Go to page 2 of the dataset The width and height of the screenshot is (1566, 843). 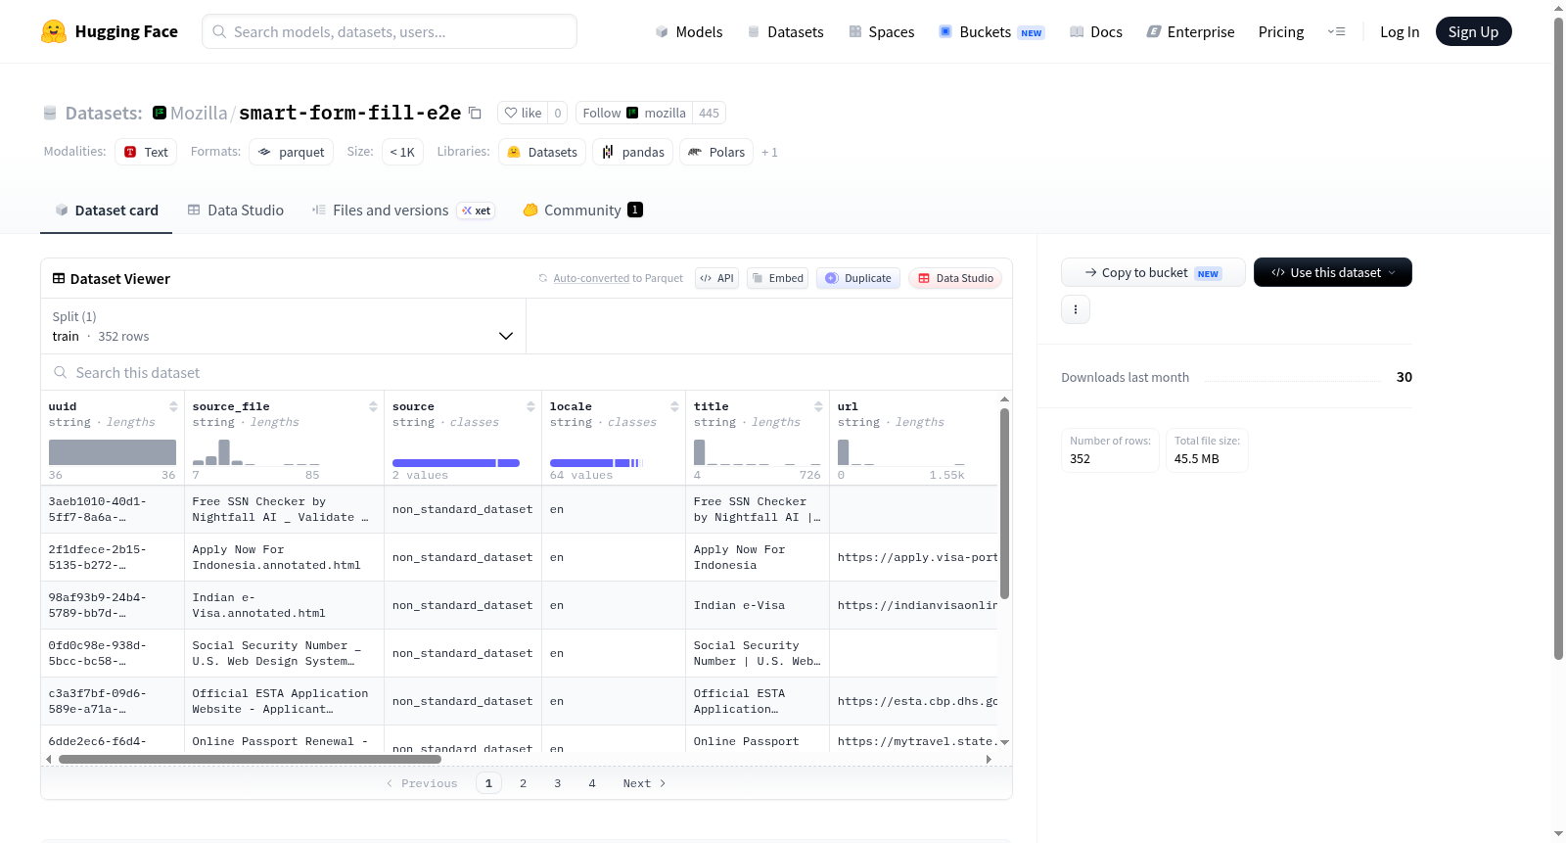click(x=524, y=783)
